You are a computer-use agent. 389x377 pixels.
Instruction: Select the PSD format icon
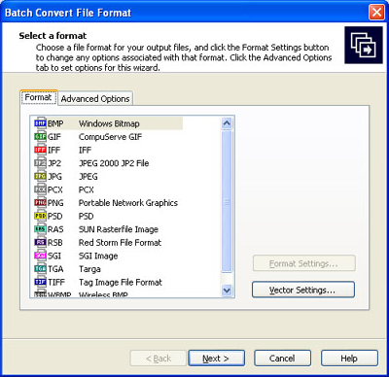40,216
